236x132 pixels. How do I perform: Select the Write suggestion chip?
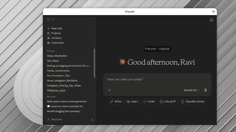point(115,102)
